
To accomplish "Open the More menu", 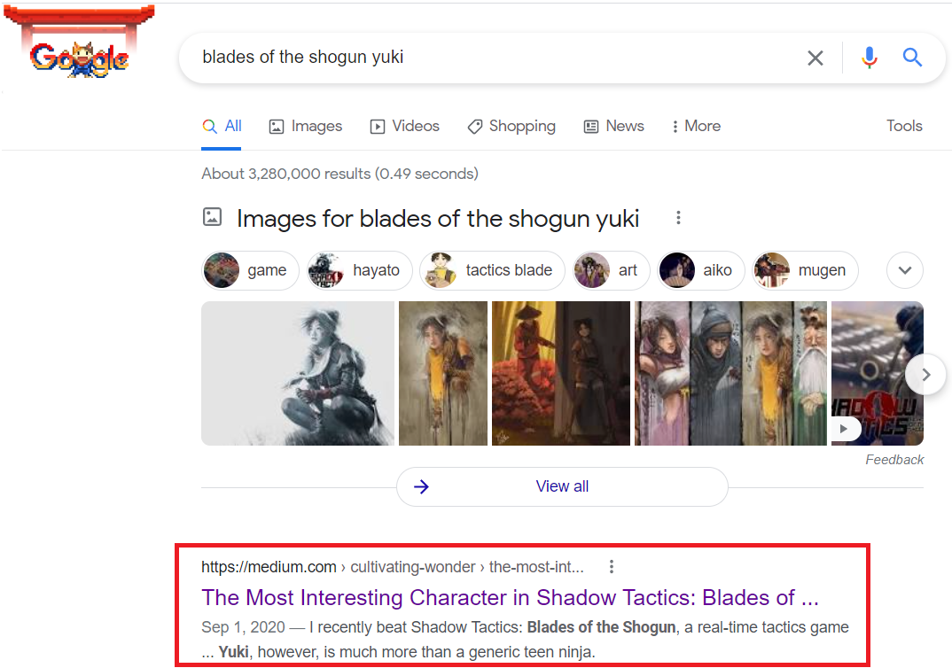I will coord(697,126).
